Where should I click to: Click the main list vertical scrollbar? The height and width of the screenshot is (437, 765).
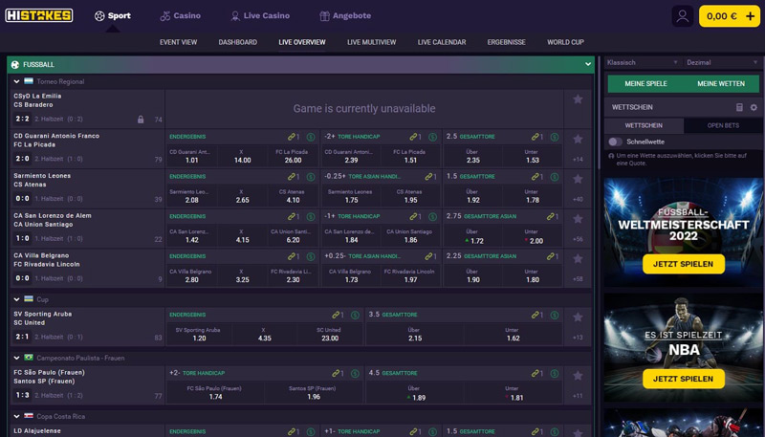click(x=599, y=112)
